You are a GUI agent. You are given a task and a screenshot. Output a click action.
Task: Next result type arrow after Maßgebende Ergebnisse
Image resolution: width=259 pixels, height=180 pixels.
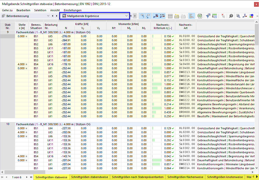point(135,16)
